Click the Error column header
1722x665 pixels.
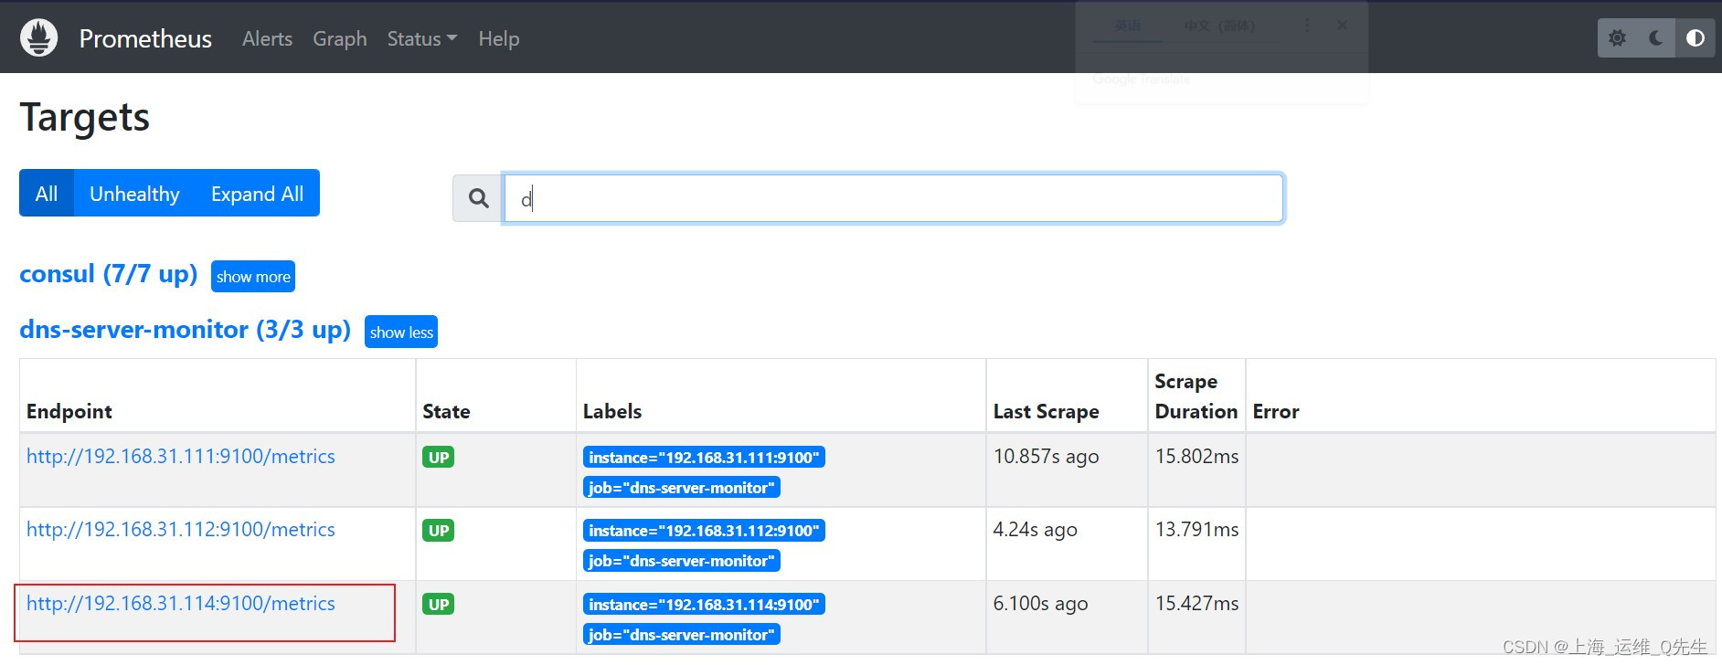pyautogui.click(x=1276, y=412)
